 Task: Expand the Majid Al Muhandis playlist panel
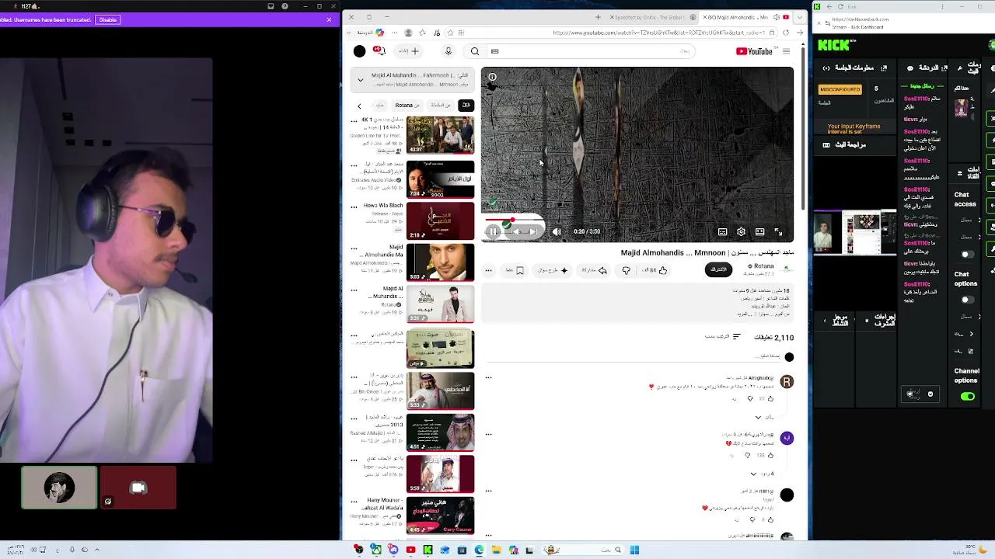360,79
